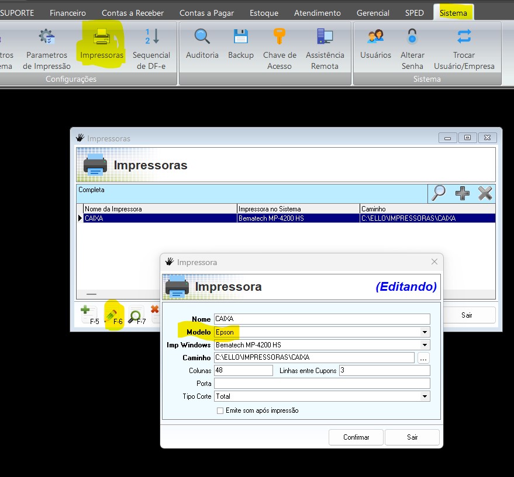Enable 'Emite som após impressão' checkbox
Image resolution: width=514 pixels, height=477 pixels.
pos(220,410)
